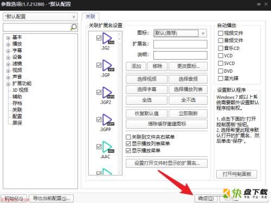The image size is (271, 203).
Task: Click the extension list scrollbar down arrow
Action: (119, 173)
